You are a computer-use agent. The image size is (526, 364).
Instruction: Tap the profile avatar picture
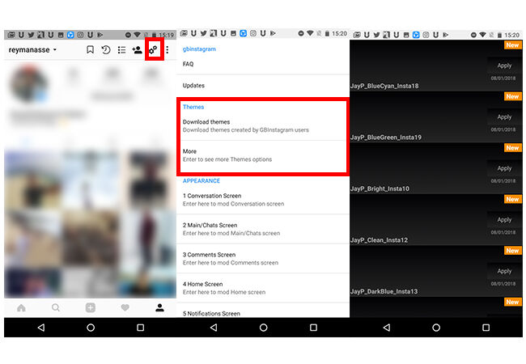[x=28, y=84]
